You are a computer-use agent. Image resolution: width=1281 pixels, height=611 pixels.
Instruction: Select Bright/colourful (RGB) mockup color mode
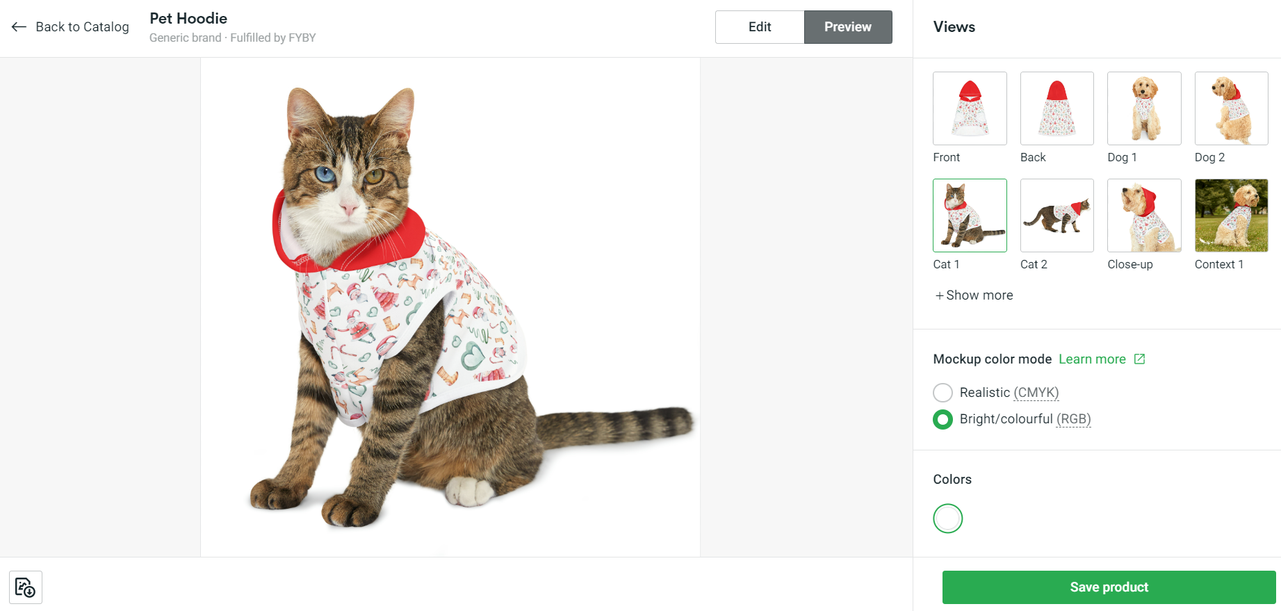[x=943, y=419]
